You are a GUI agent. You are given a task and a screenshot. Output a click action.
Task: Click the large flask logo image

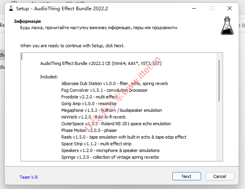(x=227, y=26)
